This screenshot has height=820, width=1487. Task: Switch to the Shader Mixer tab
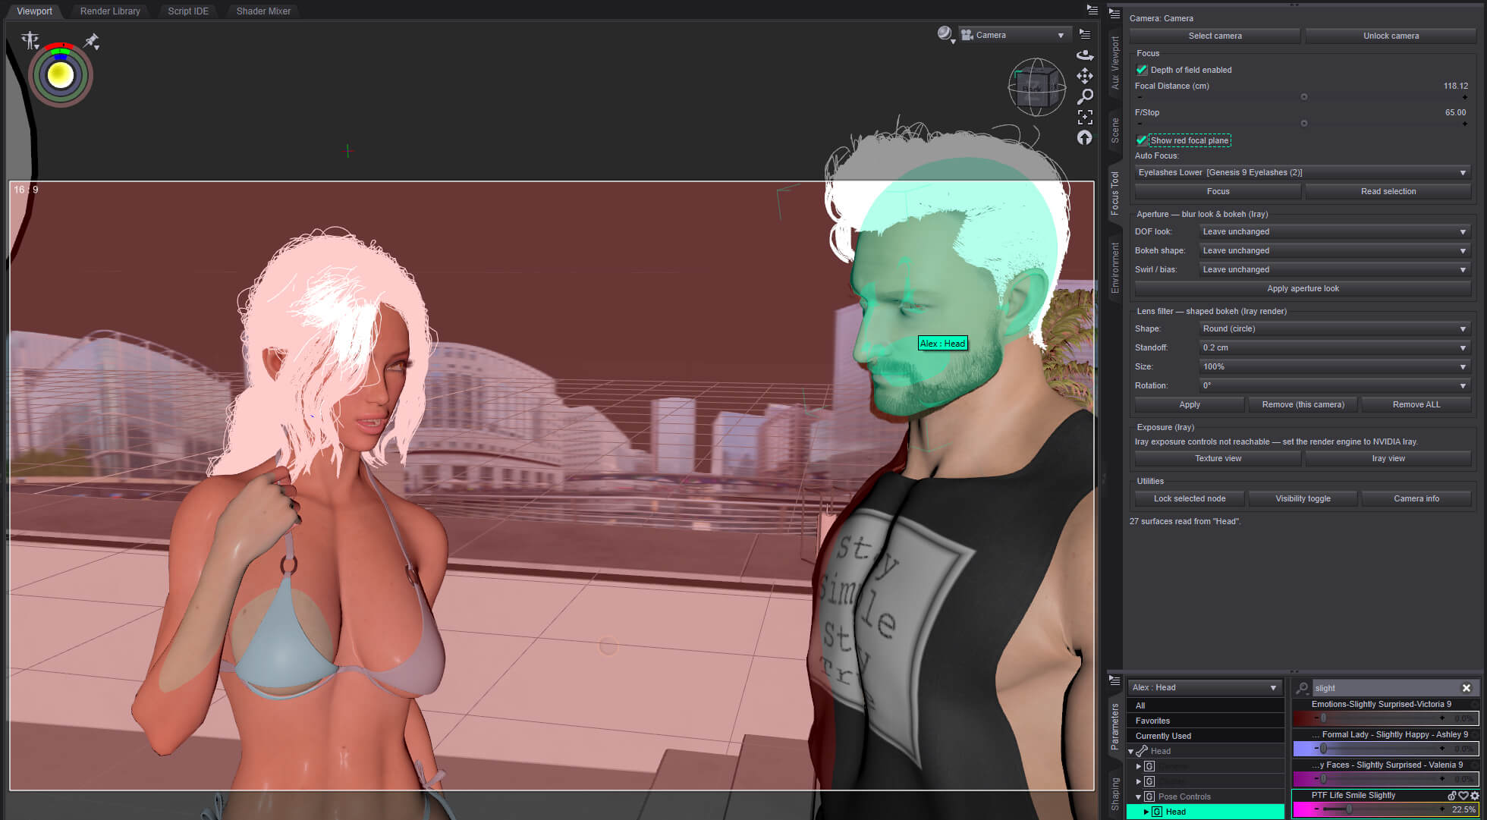click(x=263, y=11)
